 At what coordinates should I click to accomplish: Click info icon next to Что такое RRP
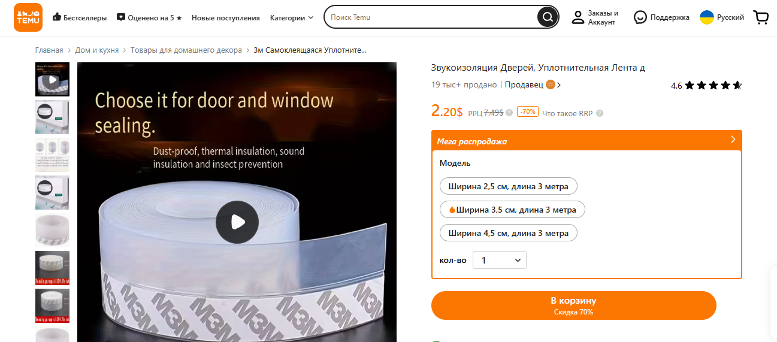point(600,113)
